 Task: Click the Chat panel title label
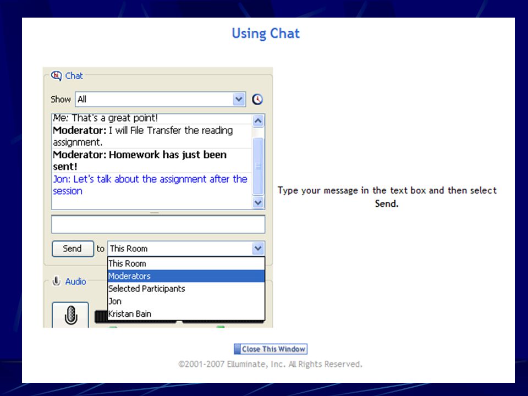point(74,76)
